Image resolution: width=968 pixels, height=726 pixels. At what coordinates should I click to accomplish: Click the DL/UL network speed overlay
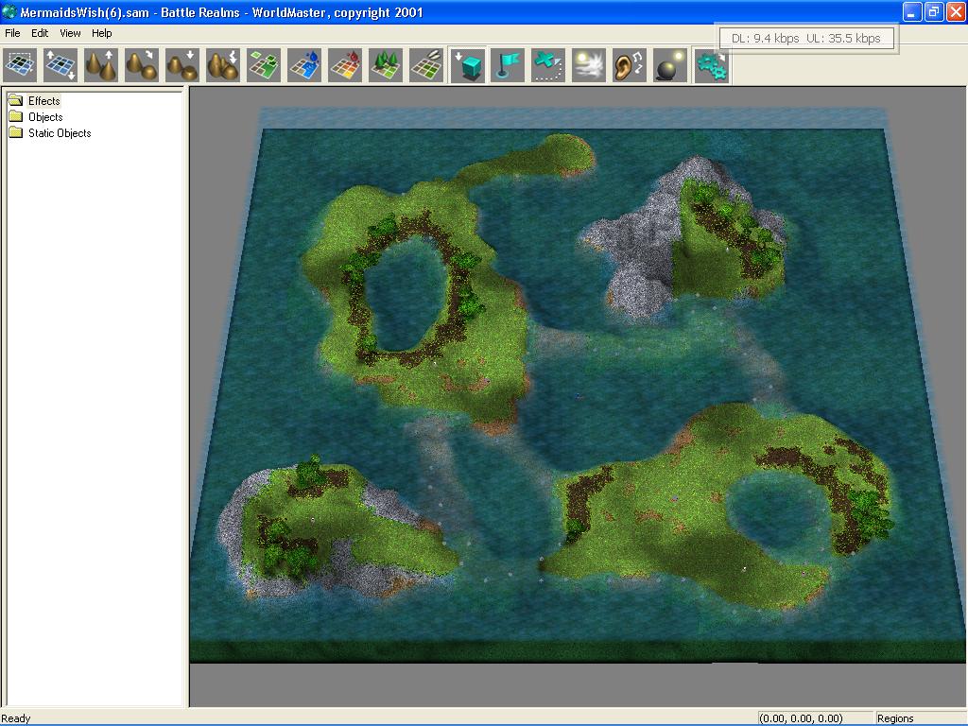click(x=806, y=38)
